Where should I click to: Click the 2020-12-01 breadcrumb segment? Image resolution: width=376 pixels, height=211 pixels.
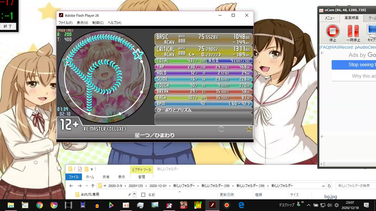(158, 186)
